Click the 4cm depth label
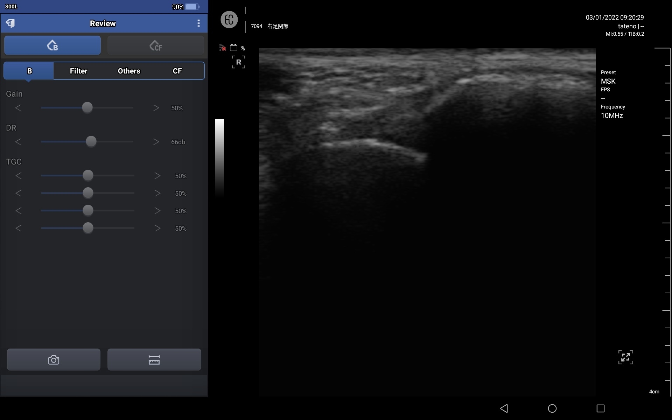 pos(654,392)
